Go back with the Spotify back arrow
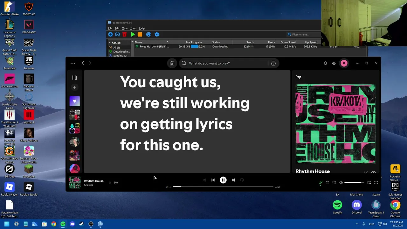This screenshot has width=407, height=229. [x=83, y=63]
